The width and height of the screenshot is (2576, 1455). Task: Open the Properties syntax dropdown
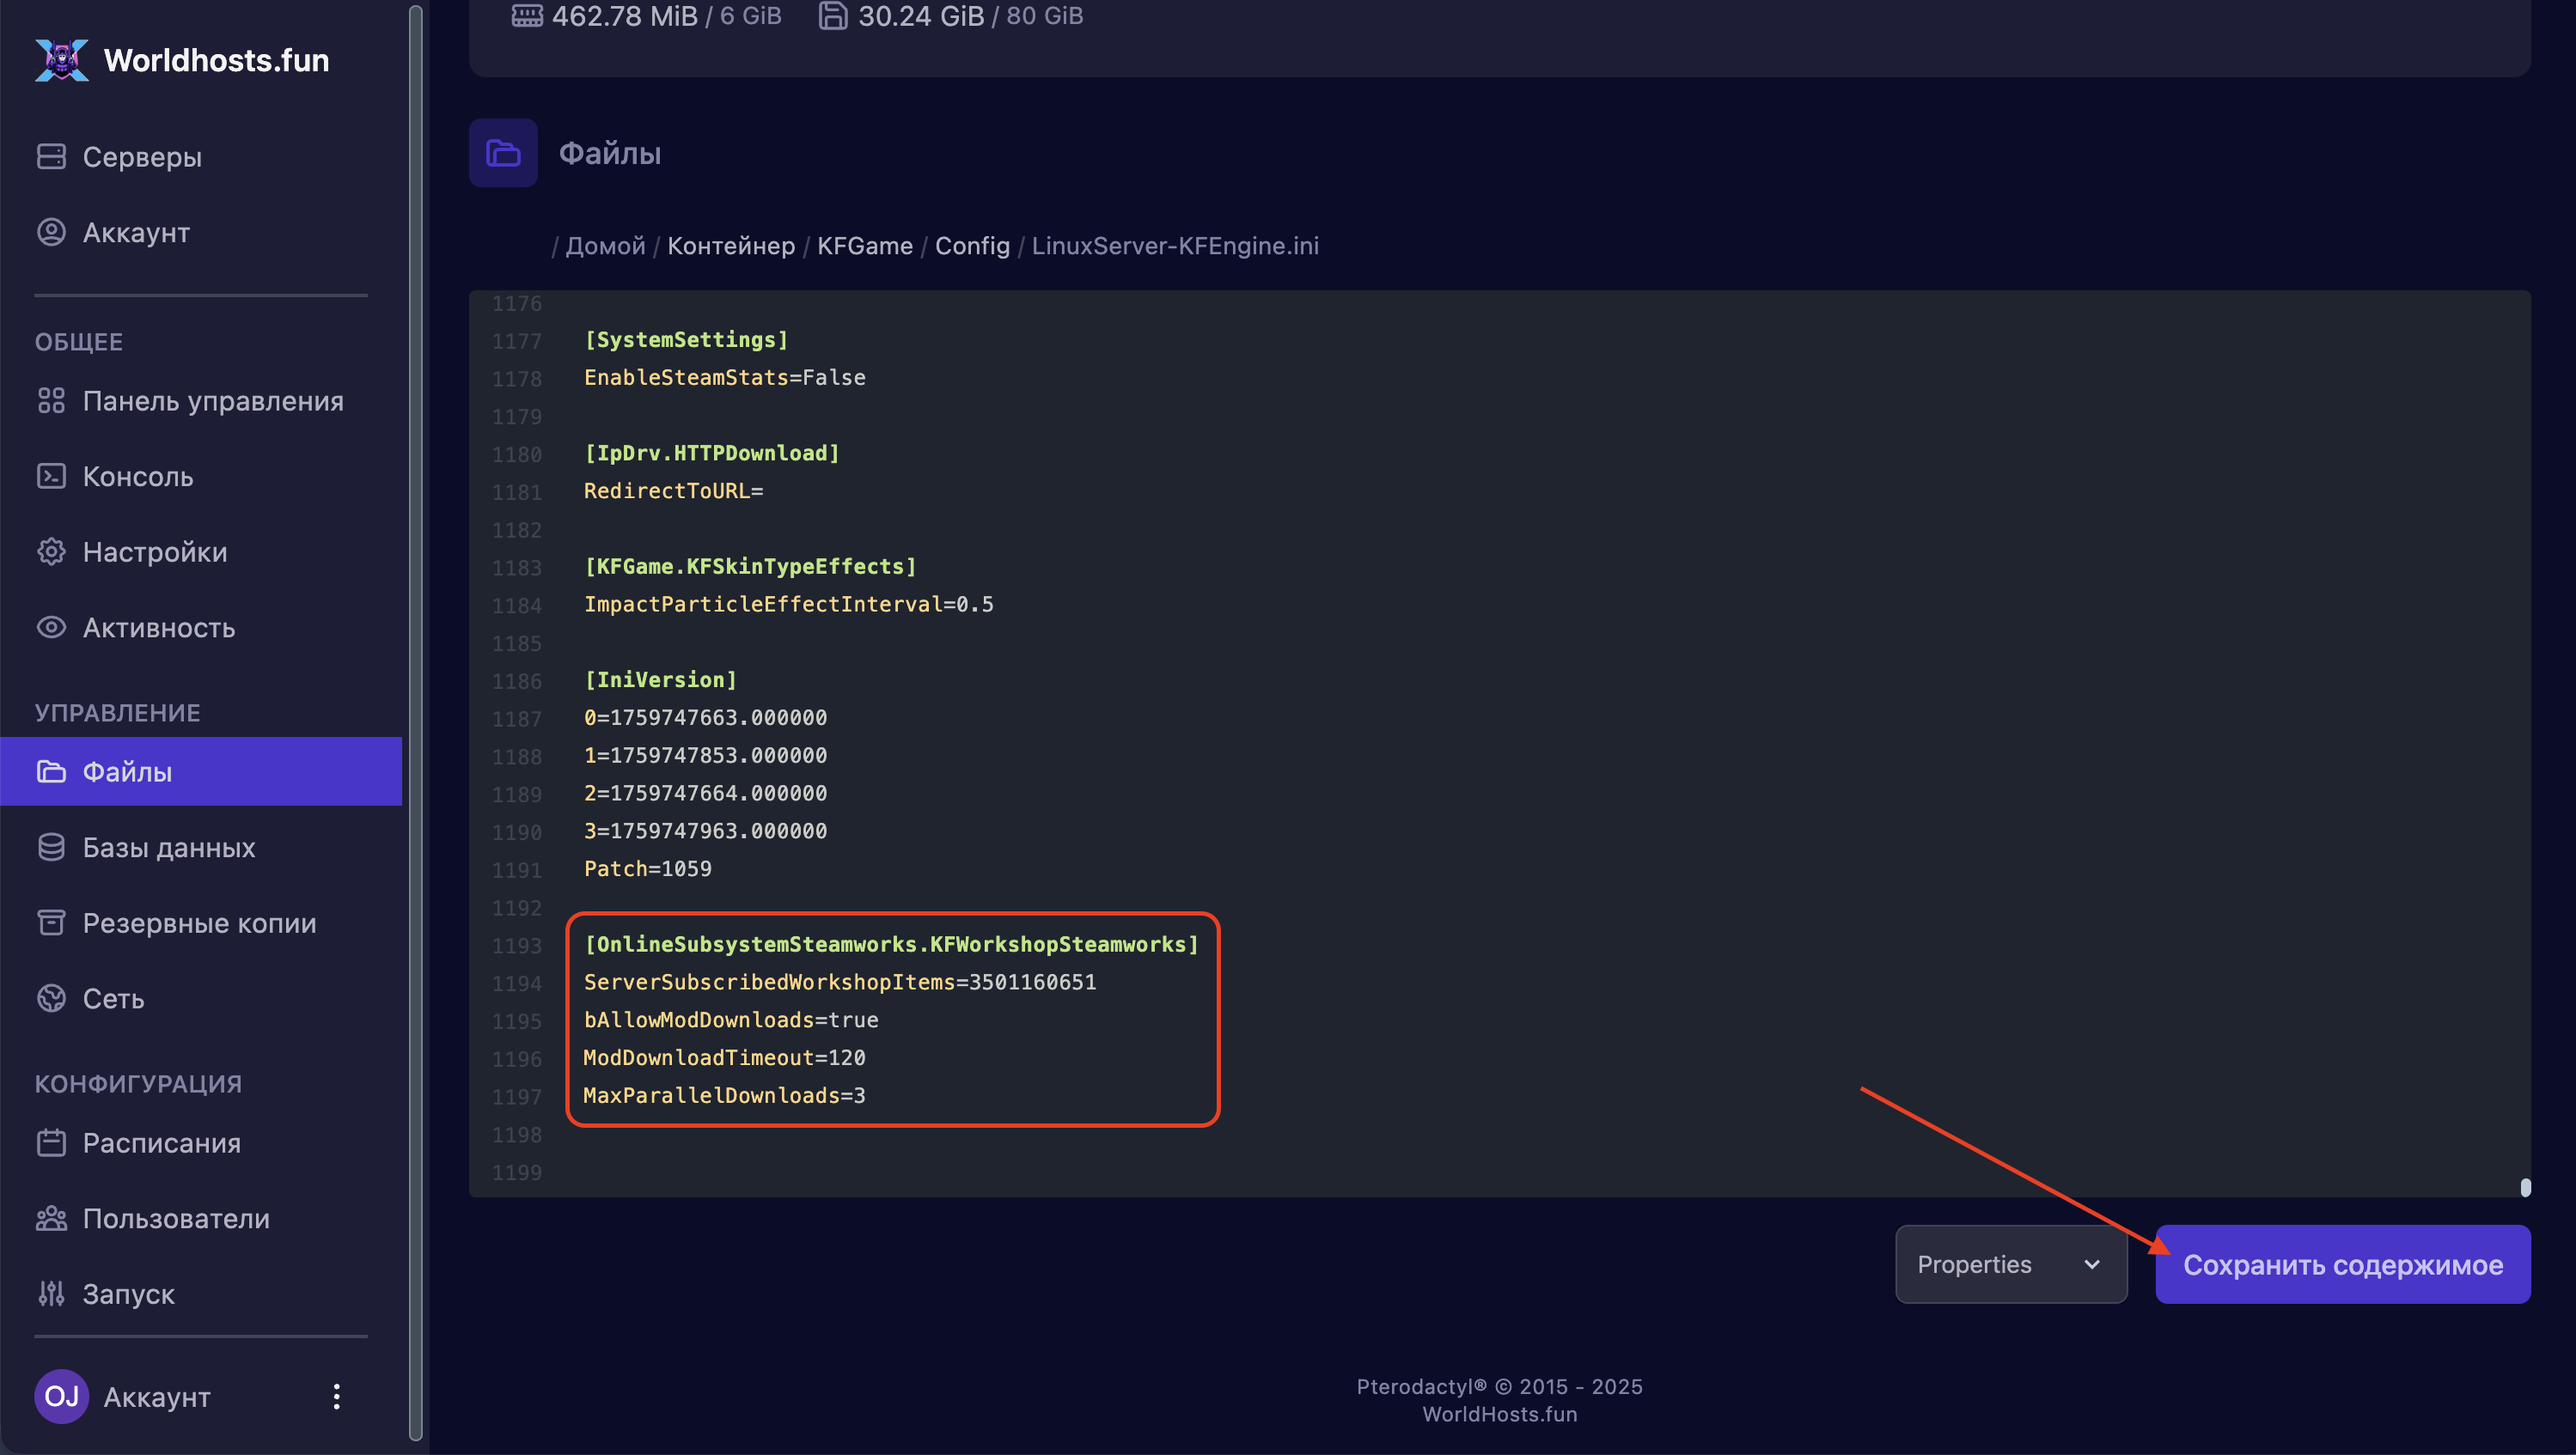pos(2009,1264)
